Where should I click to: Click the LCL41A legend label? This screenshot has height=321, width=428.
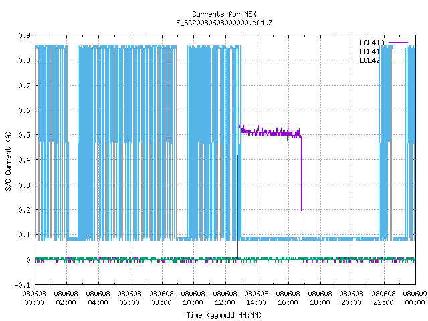tap(372, 43)
